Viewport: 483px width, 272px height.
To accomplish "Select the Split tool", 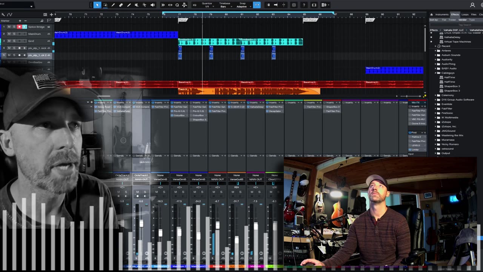I will point(113,5).
